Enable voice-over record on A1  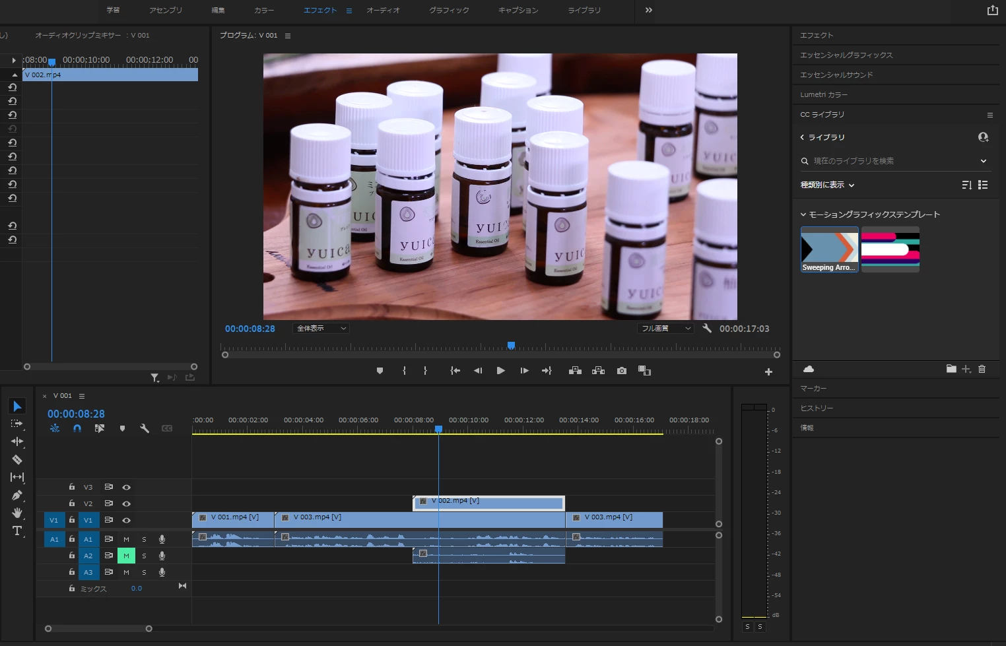click(x=162, y=539)
